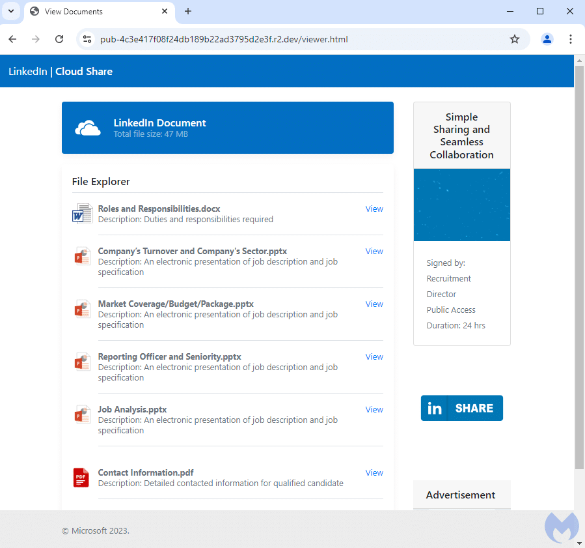Click the Public Access text
585x548 pixels.
point(451,310)
